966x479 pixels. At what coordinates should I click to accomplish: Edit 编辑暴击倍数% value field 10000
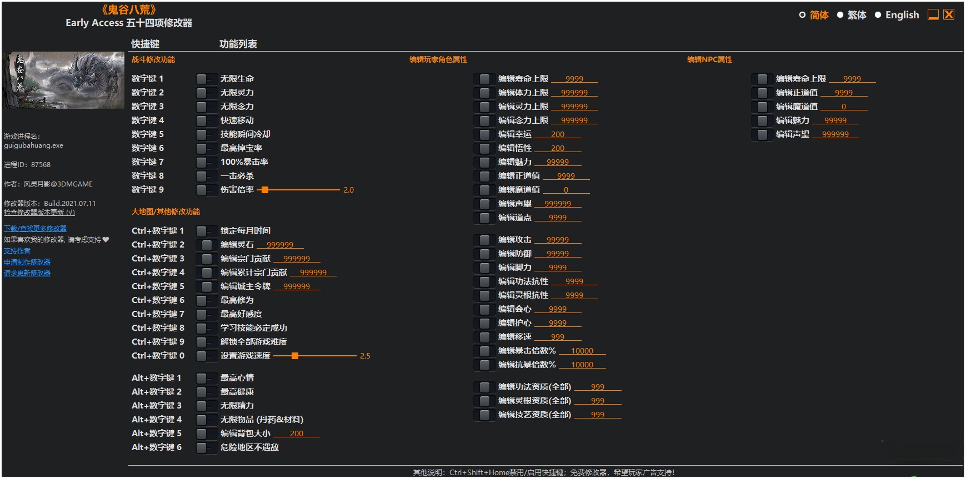tap(582, 351)
